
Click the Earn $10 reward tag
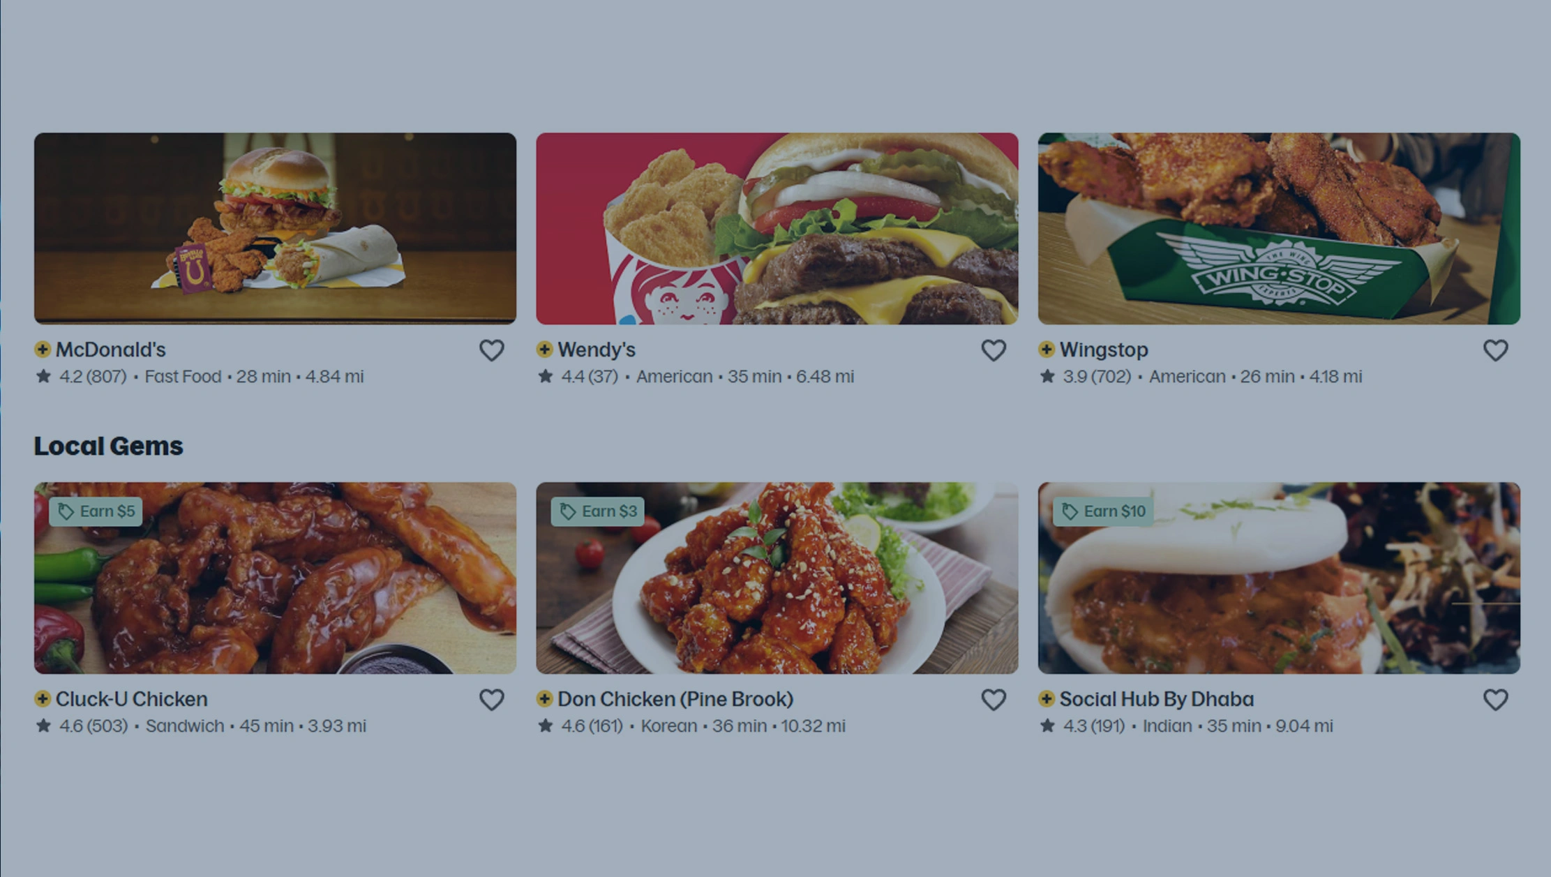pos(1103,511)
